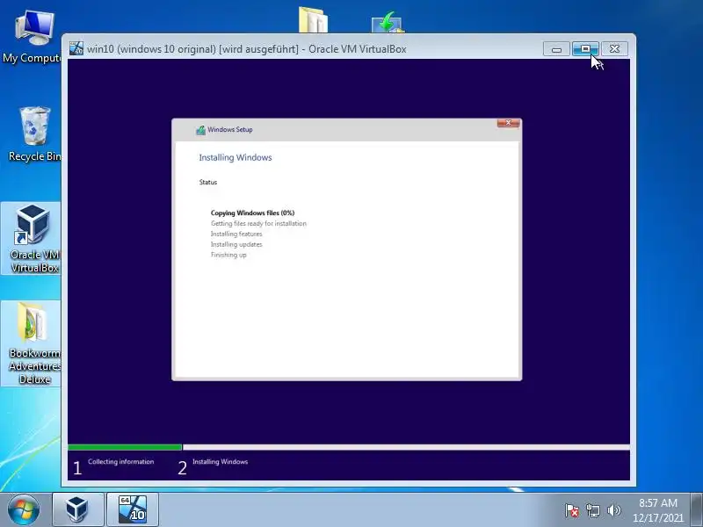Click stage 2 'Installing Windows' label
This screenshot has height=527, width=703.
(x=221, y=462)
